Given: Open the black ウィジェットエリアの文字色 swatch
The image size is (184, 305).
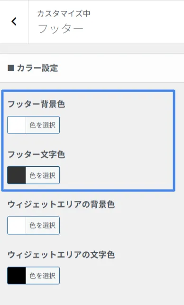Looking at the screenshot, I should click(17, 276).
